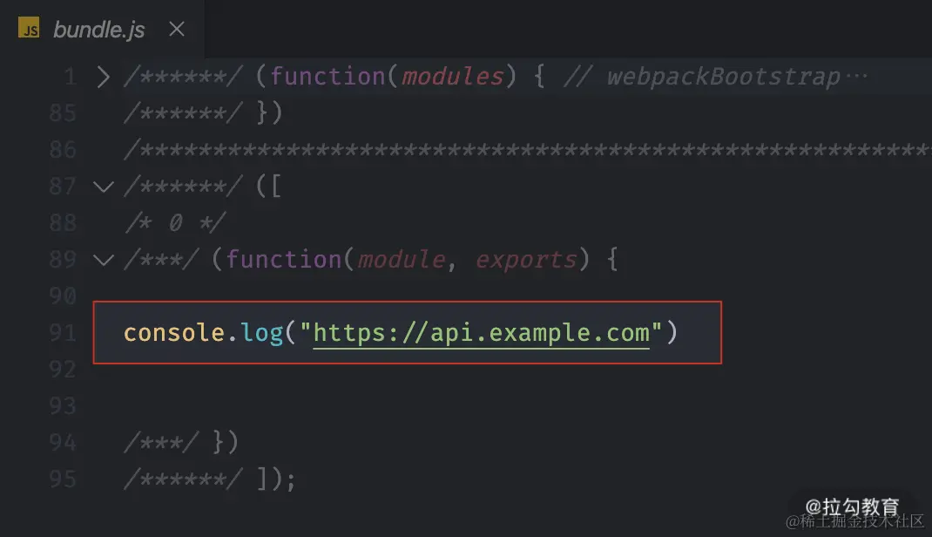Click line number 91 in gutter
The image size is (932, 537).
(x=63, y=333)
